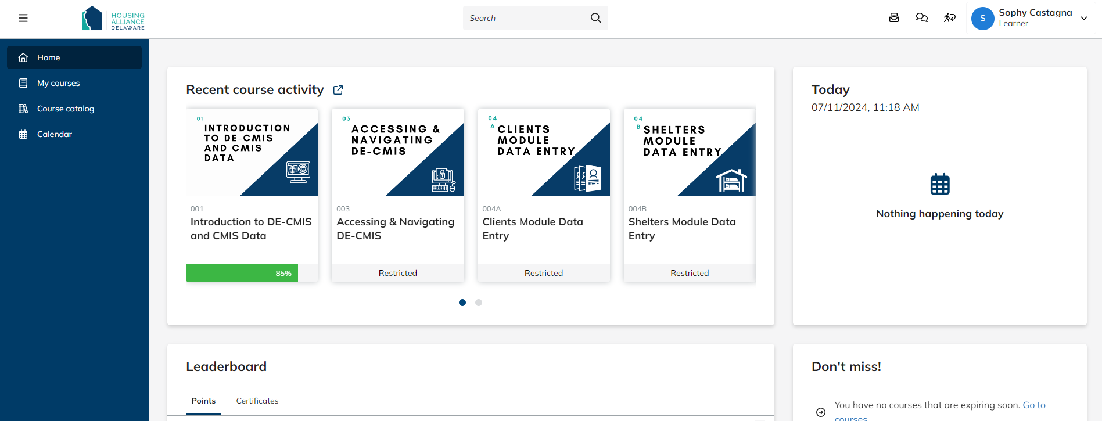1102x421 pixels.
Task: Click Clients Module Data Entry title
Action: click(533, 229)
